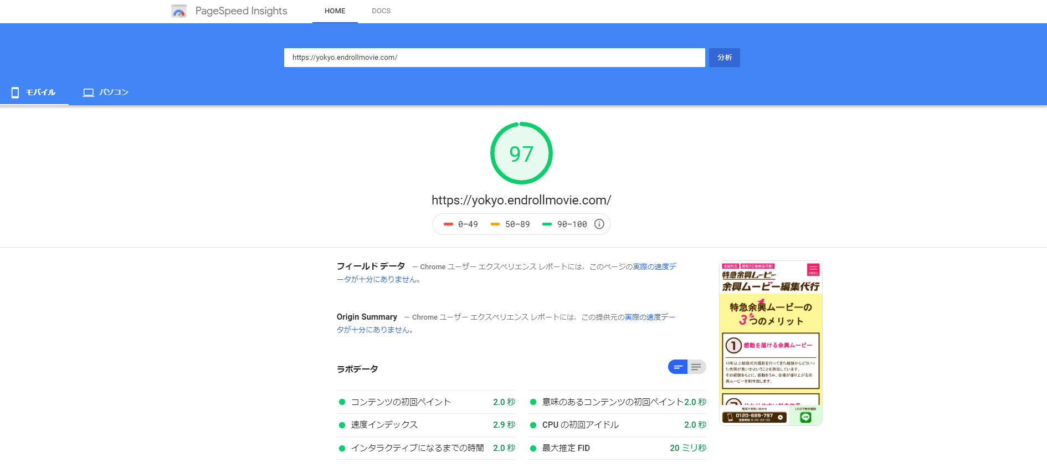Viewport: 1047px width, 467px height.
Task: Click the CPU の初回アイドル metric
Action: click(617, 425)
